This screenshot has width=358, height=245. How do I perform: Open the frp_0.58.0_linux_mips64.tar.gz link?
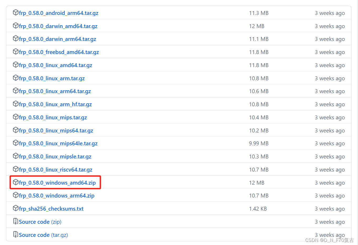click(56, 131)
